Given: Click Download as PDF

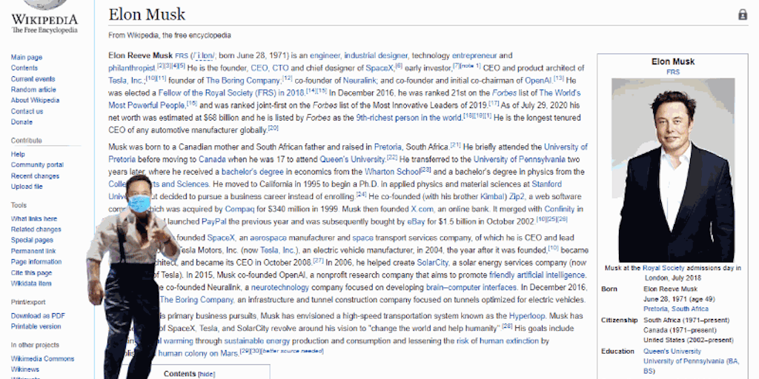Looking at the screenshot, I should (38, 315).
